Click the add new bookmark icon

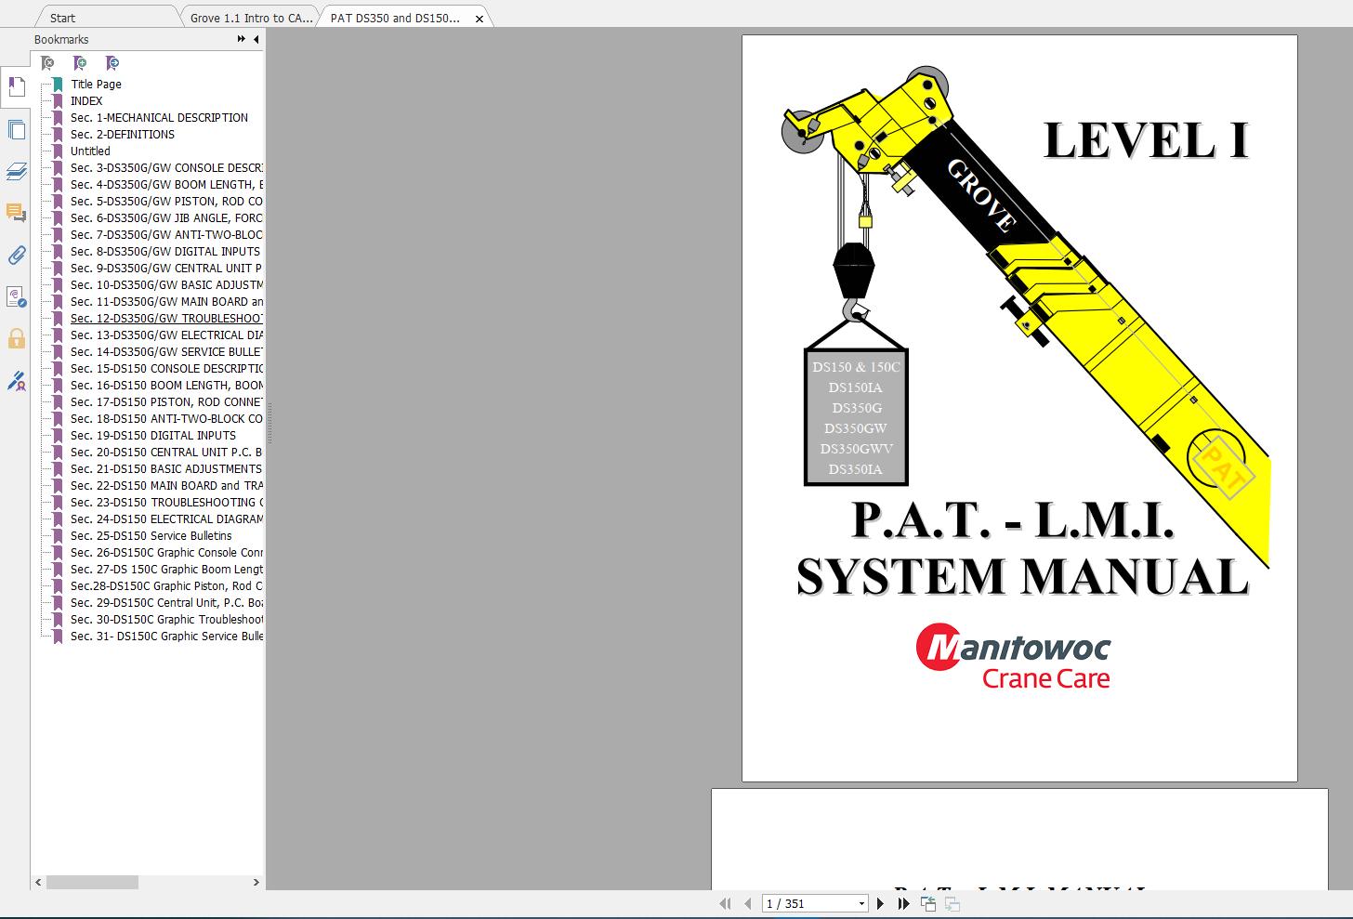point(80,63)
